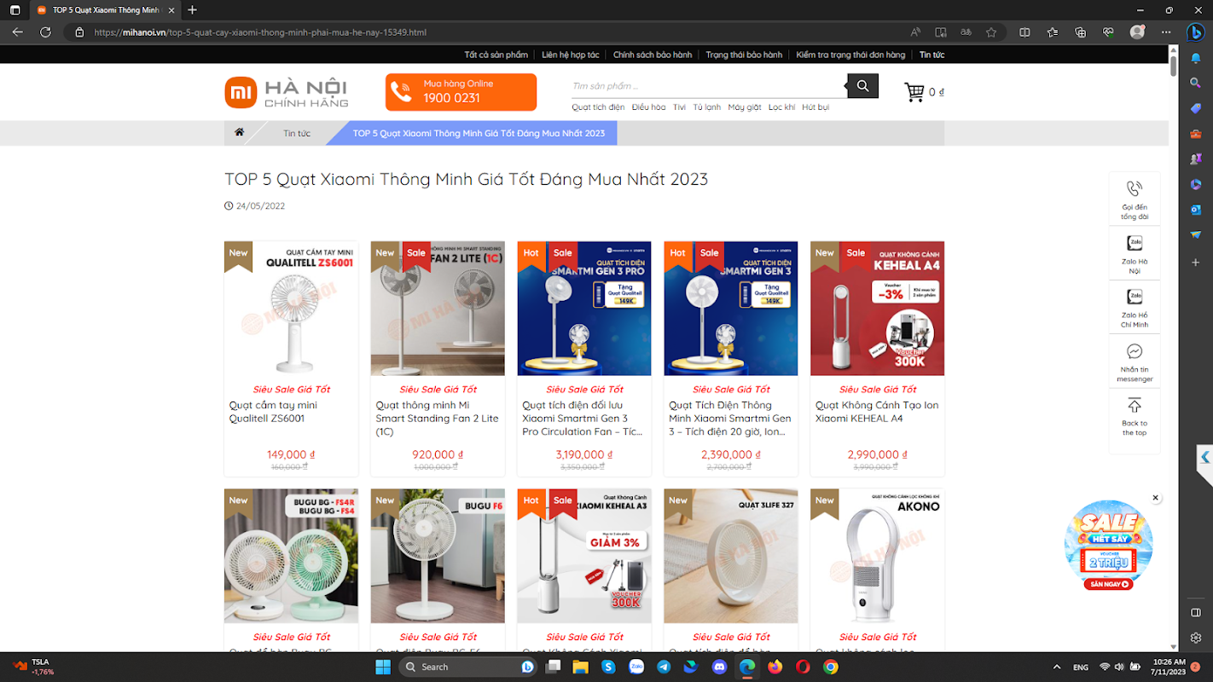
Task: Open Zalo Hà Nội chat icon
Action: [x=1135, y=243]
